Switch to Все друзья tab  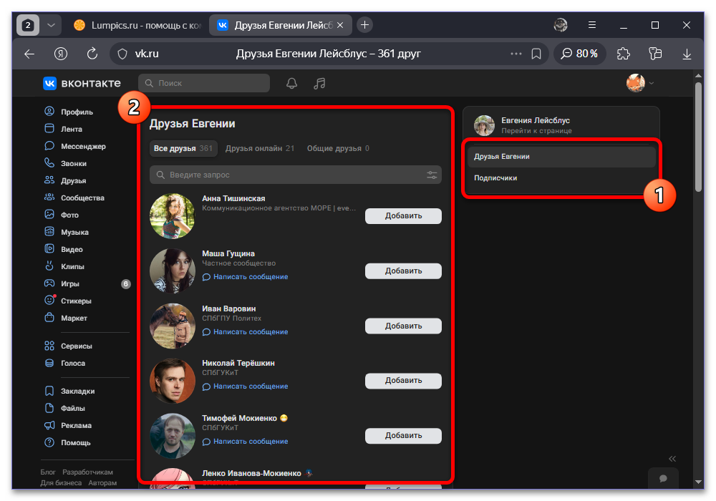coord(183,148)
